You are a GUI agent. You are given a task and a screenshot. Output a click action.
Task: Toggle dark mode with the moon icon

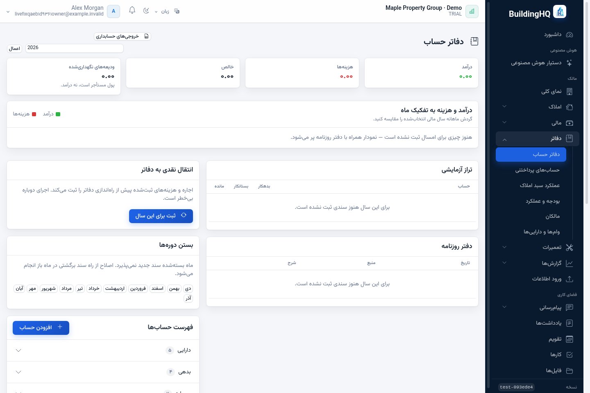(146, 11)
